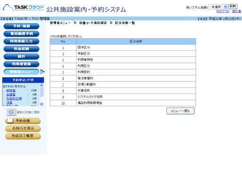Click the blue arrow beside 管理者メニュー
Image resolution: width=242 pixels, height=182 pixels.
click(43, 72)
